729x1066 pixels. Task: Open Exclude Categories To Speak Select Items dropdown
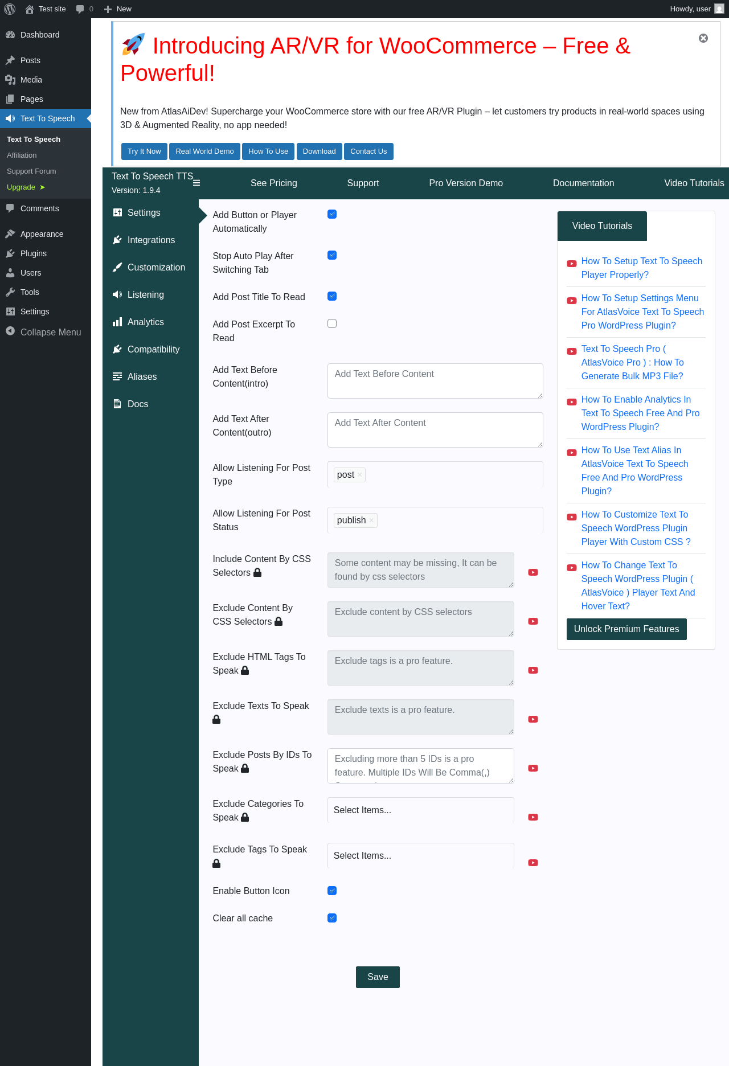(x=421, y=810)
